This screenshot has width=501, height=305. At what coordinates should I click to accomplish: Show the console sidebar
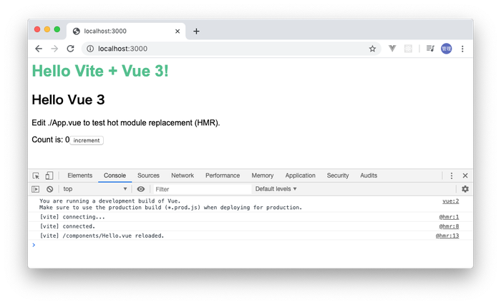pos(36,189)
